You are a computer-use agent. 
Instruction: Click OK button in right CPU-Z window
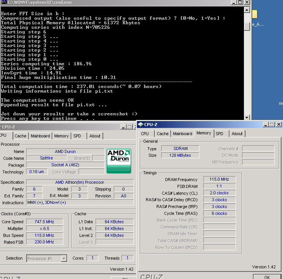point(267,277)
